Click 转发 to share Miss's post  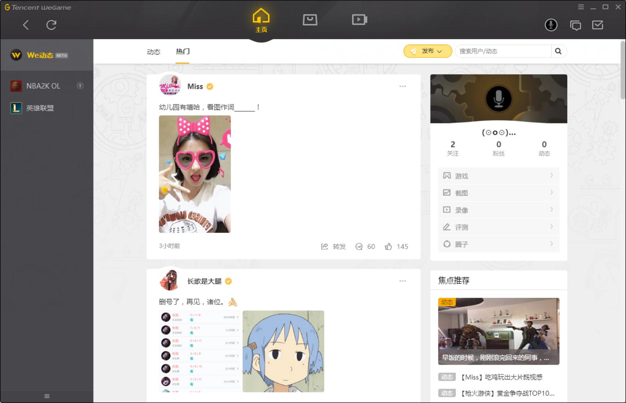(334, 246)
